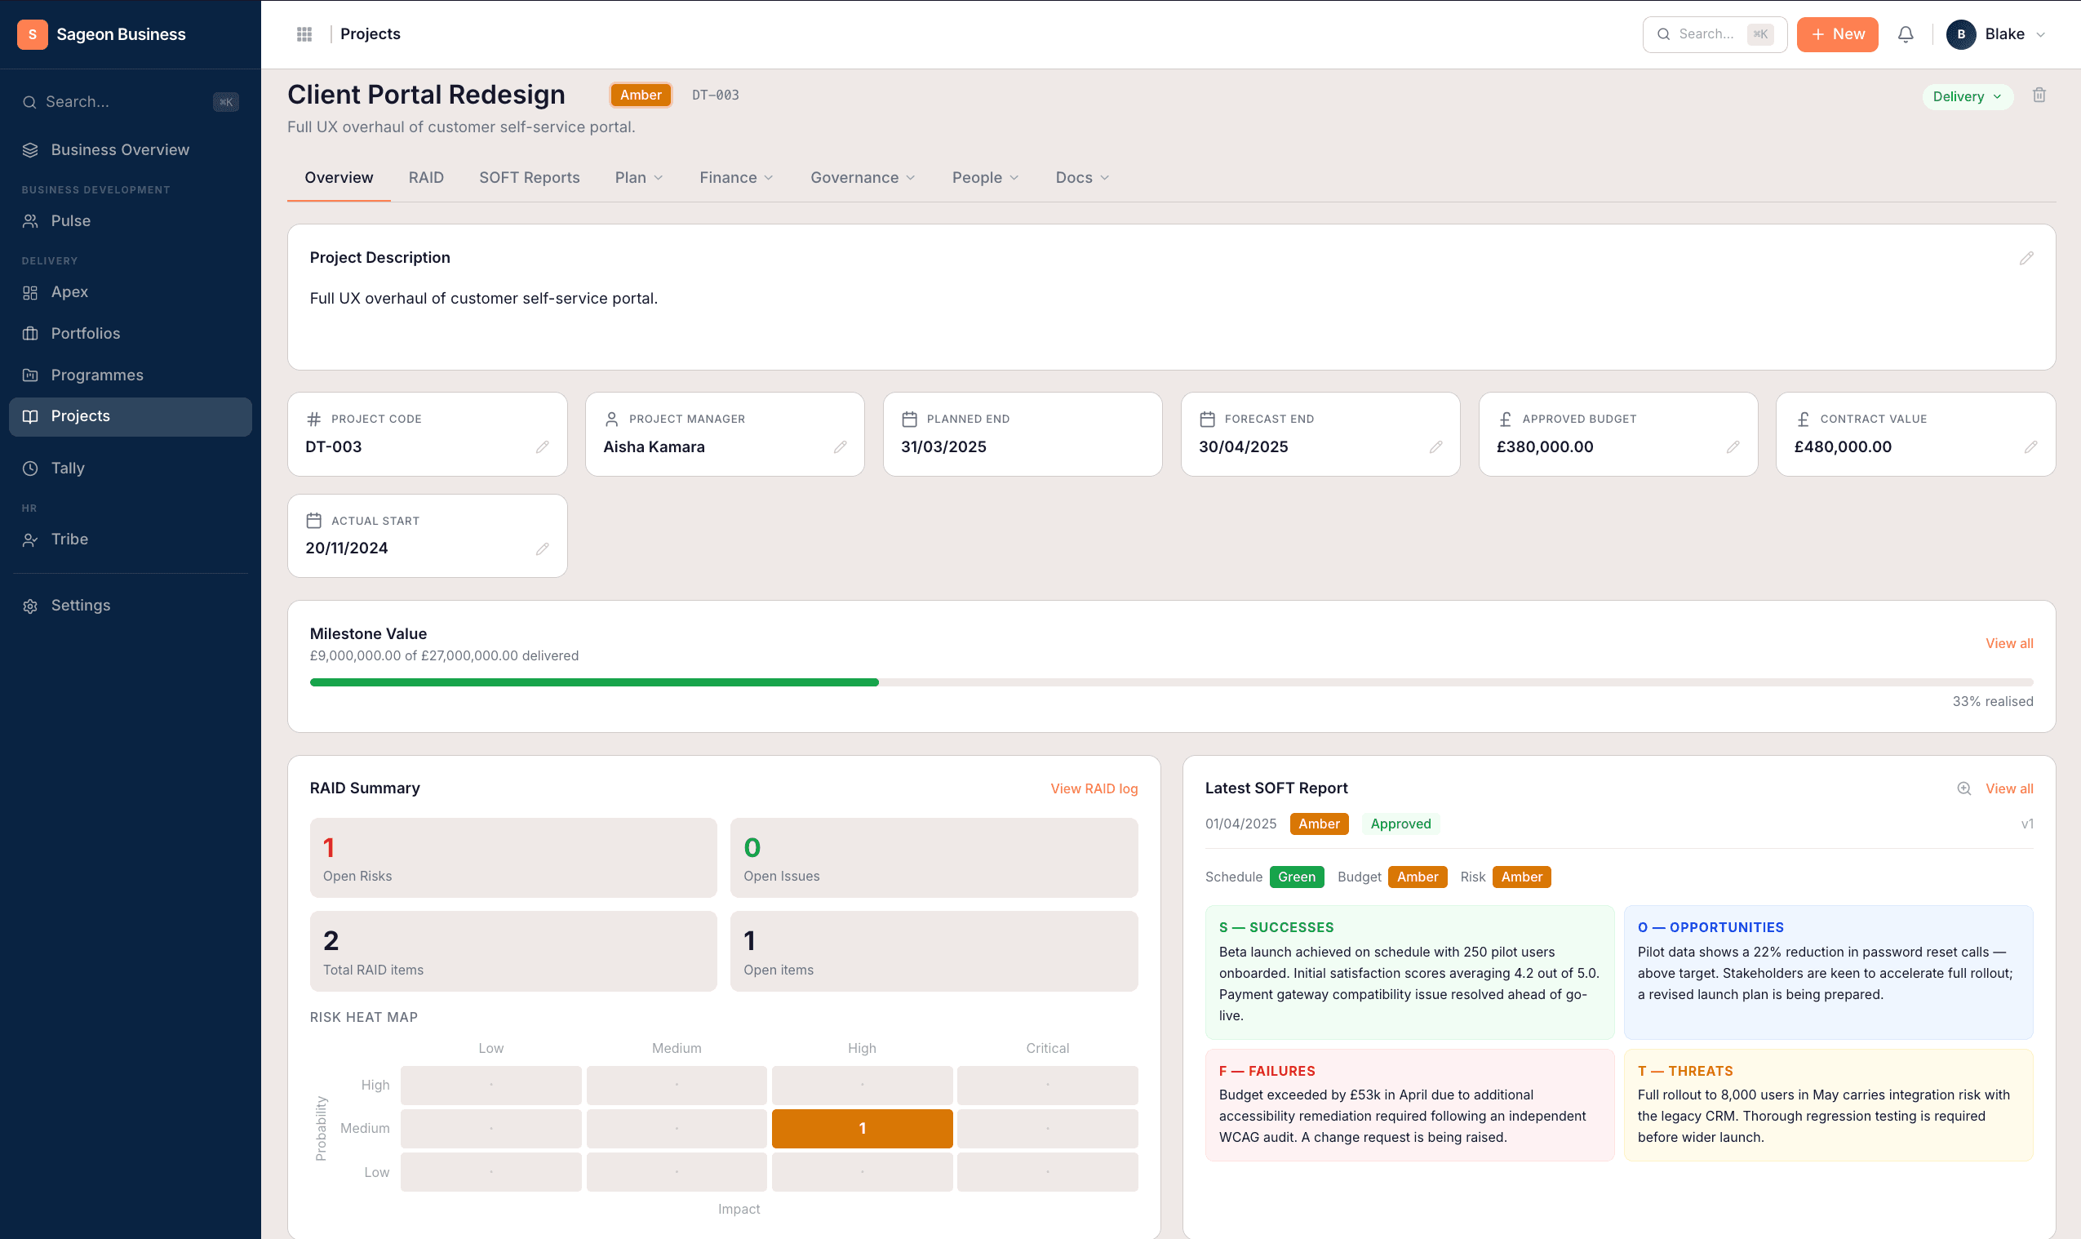Image resolution: width=2081 pixels, height=1239 pixels.
Task: Click the sidebar Search field
Action: tap(131, 102)
